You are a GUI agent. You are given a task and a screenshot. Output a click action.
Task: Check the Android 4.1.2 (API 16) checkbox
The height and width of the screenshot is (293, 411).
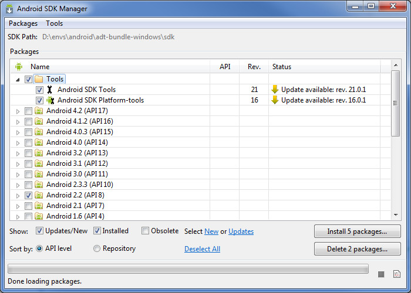click(28, 121)
